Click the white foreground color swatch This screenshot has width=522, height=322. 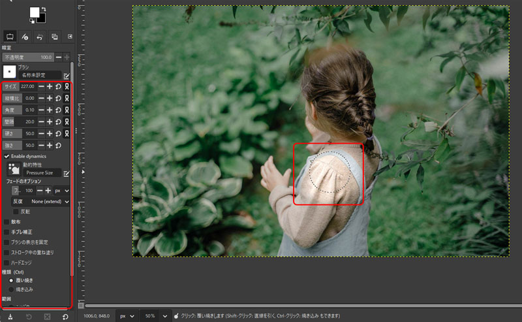tap(33, 12)
